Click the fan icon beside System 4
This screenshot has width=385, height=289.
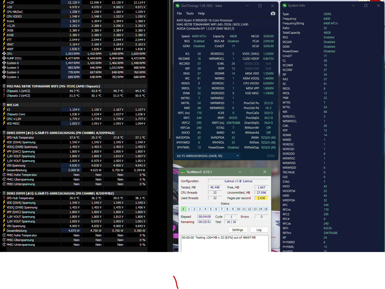(4, 72)
